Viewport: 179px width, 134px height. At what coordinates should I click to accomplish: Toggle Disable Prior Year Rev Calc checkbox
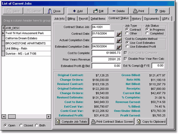pos(125,59)
